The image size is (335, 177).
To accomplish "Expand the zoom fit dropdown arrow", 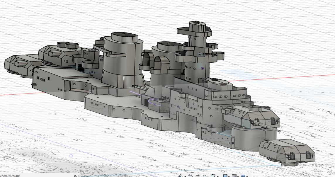I will [x=218, y=176].
